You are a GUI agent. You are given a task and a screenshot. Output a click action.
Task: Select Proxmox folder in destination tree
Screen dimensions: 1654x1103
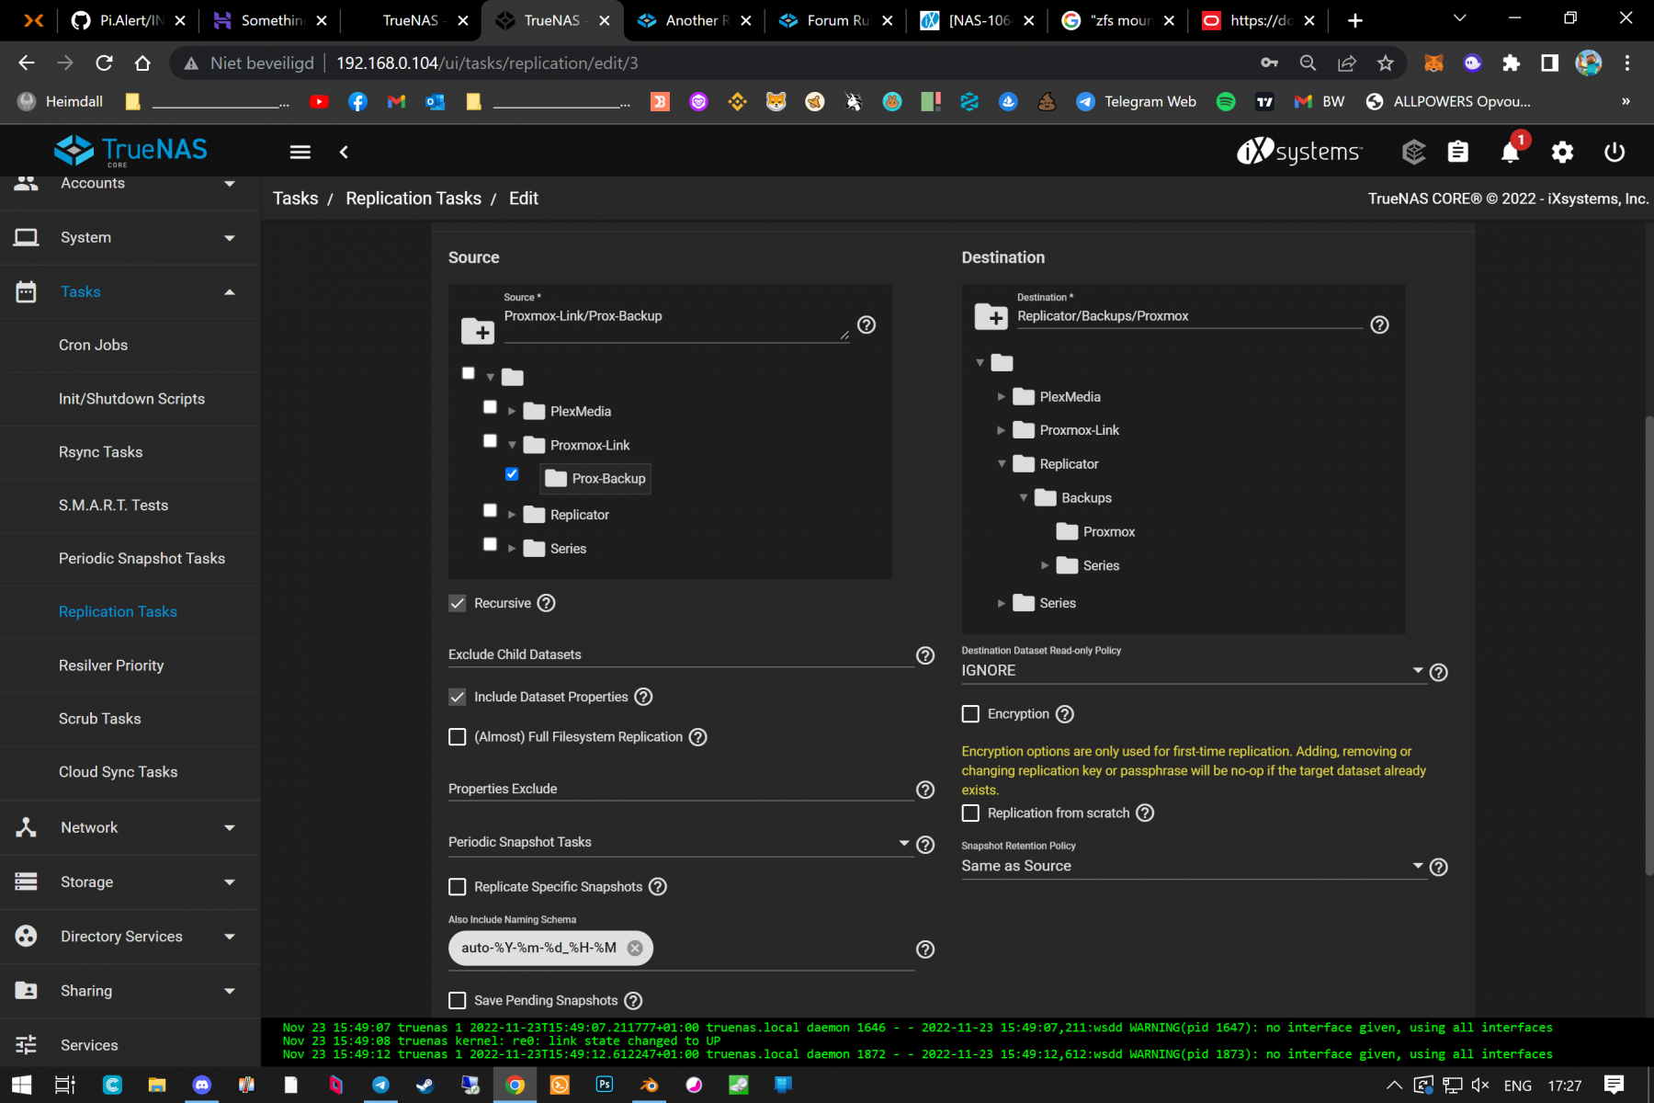pyautogui.click(x=1096, y=531)
